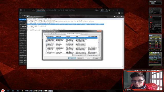Click the startup list scroll-up arrow
The width and height of the screenshot is (164, 92).
click(98, 36)
